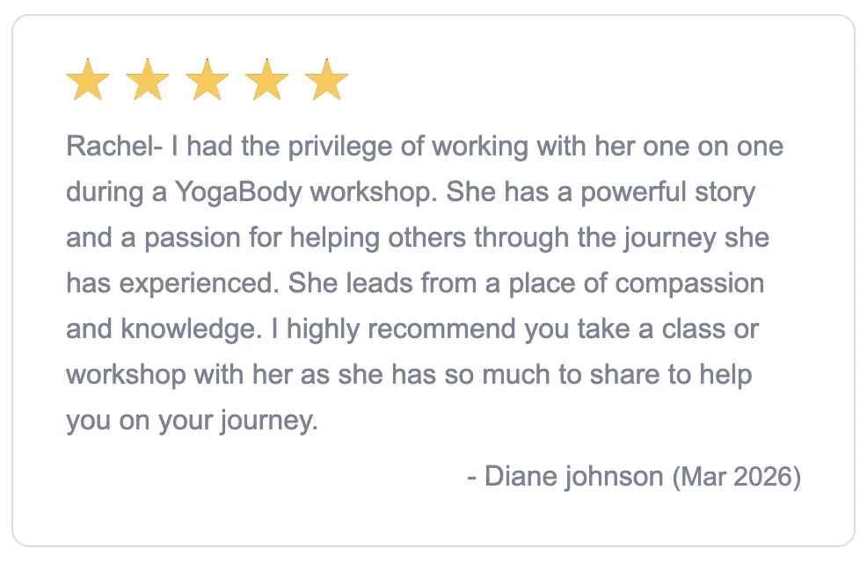This screenshot has height=562, width=867.
Task: Click the fourth gold star
Action: point(266,80)
